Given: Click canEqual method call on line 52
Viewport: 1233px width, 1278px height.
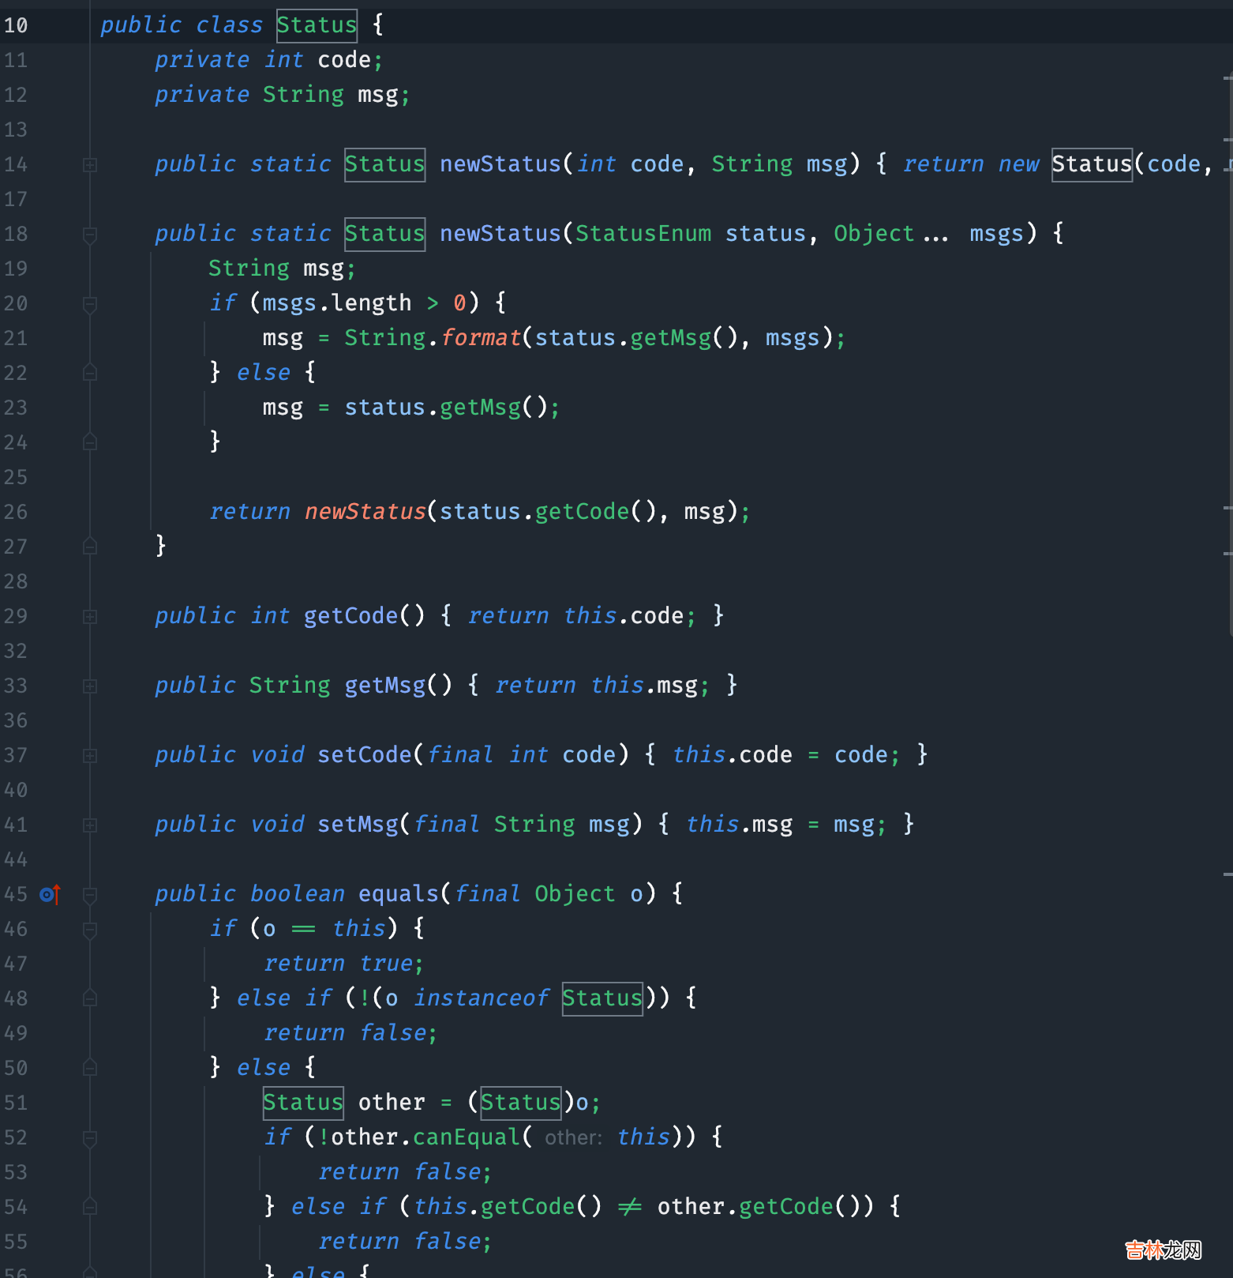Looking at the screenshot, I should tap(467, 1137).
